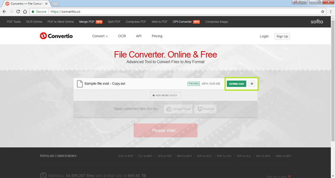Go back with the browser back arrow
The image size is (335, 178).
(x=4, y=11)
